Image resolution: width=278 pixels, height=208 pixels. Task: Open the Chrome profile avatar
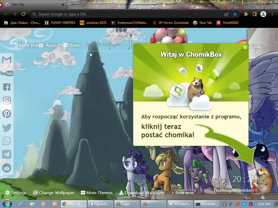click(263, 14)
